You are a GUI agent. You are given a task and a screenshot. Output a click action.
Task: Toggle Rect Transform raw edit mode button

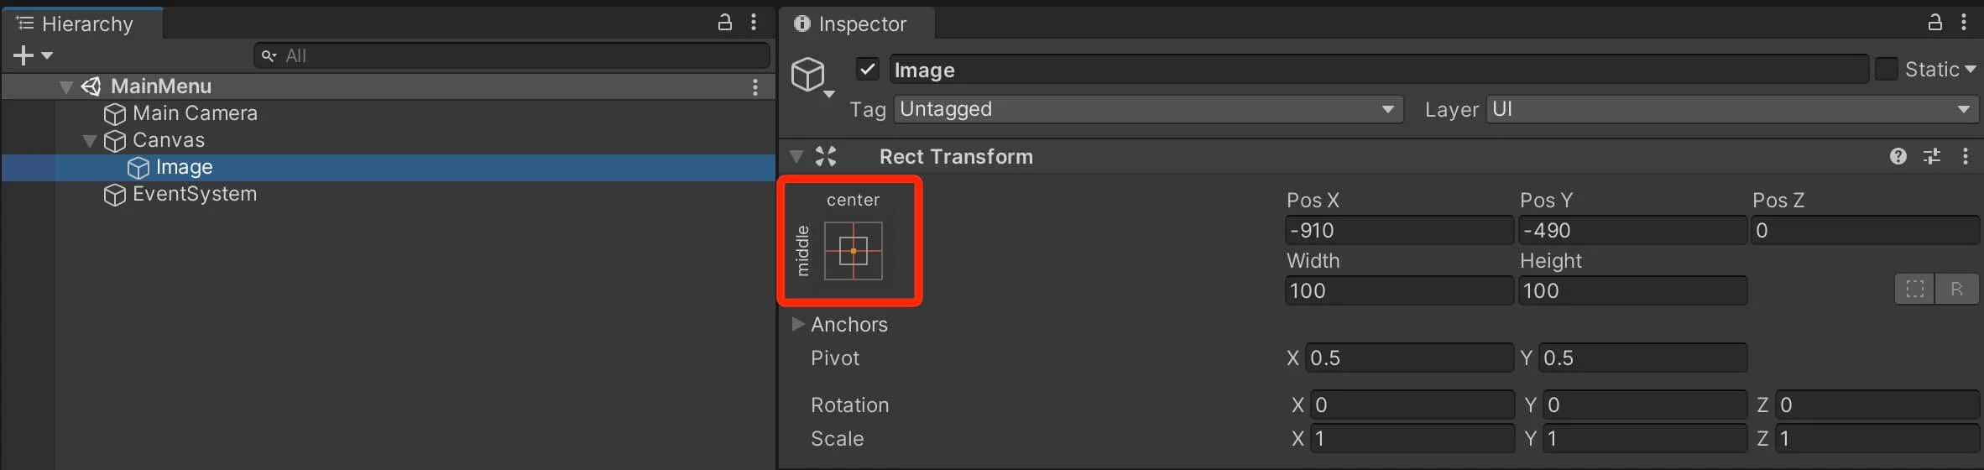(x=1956, y=290)
